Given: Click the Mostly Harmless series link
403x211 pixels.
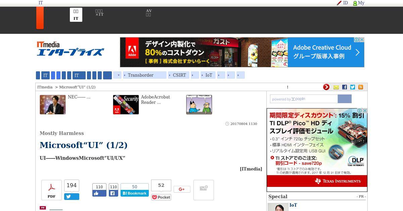Looking at the screenshot, I should [62, 133].
